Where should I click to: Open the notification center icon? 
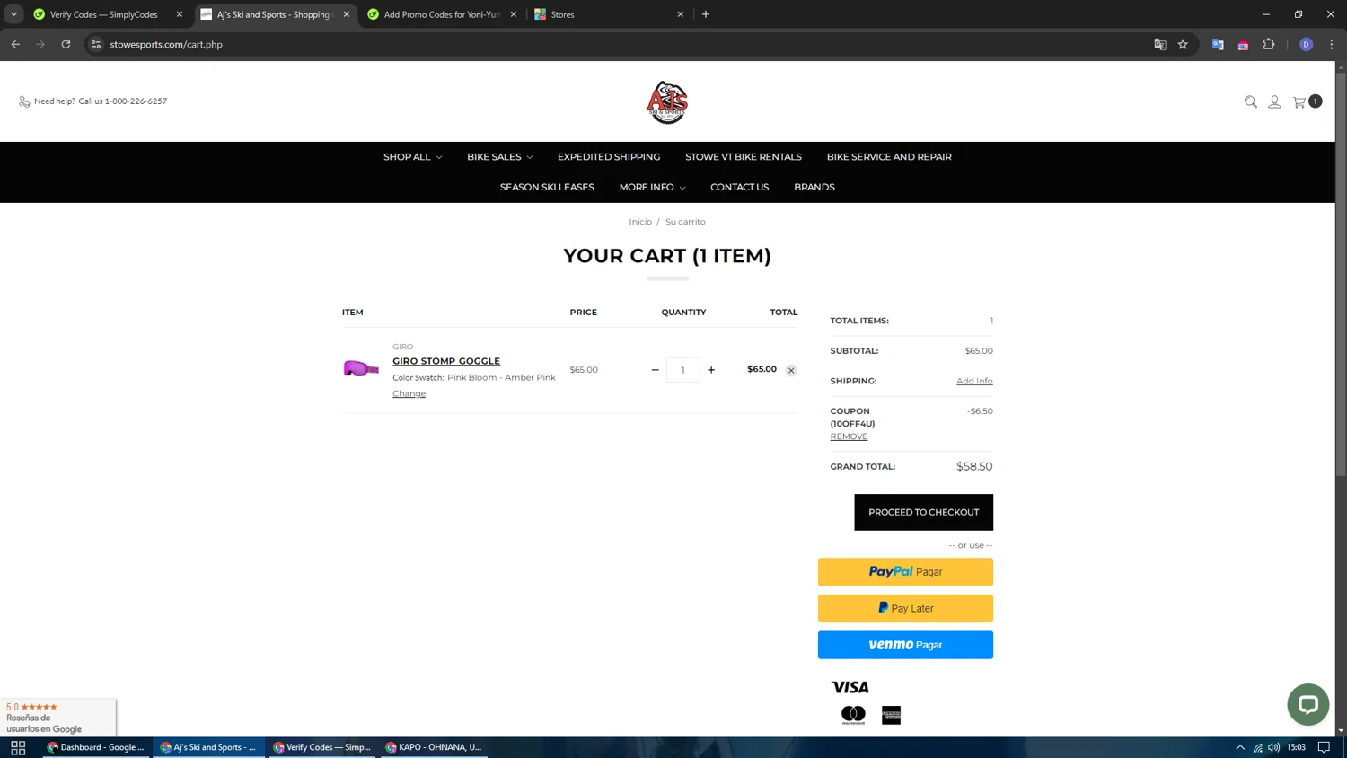tap(1324, 747)
